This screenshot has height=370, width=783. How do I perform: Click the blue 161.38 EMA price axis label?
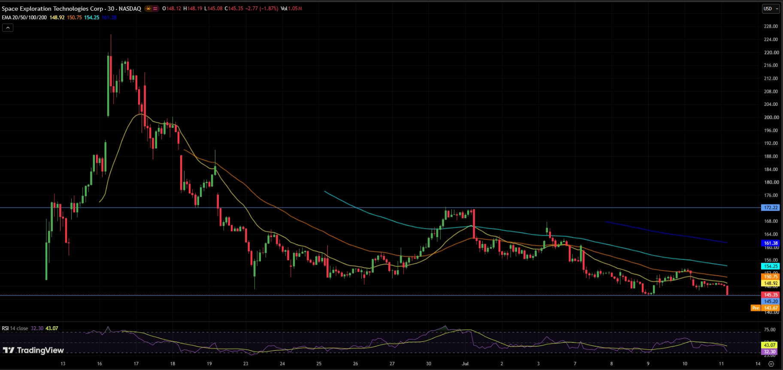click(771, 243)
